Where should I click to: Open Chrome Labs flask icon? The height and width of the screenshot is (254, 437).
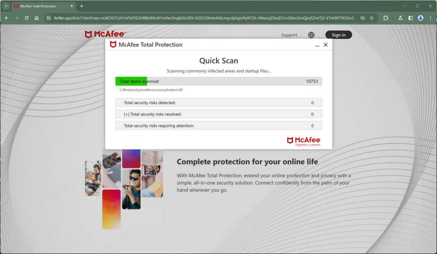point(400,18)
